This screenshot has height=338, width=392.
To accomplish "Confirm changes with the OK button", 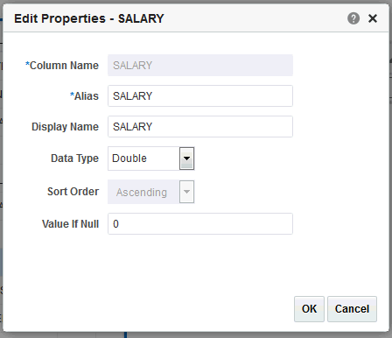I will pos(309,309).
